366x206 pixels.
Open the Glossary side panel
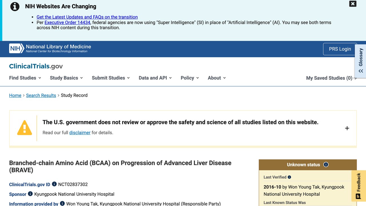(x=361, y=61)
